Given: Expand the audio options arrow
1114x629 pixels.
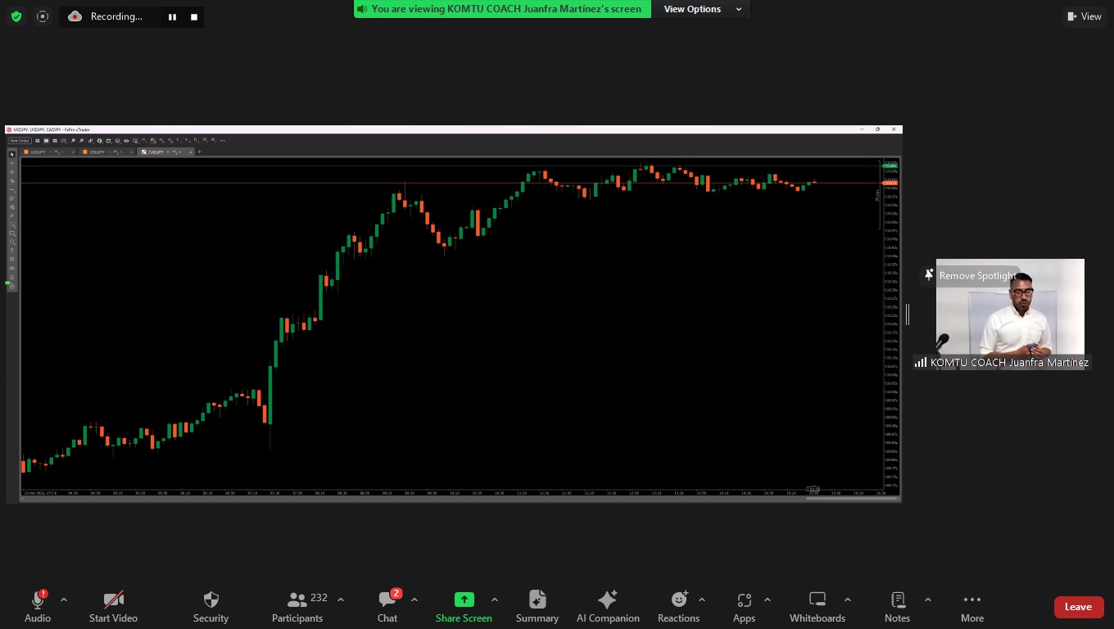Looking at the screenshot, I should click(x=64, y=600).
